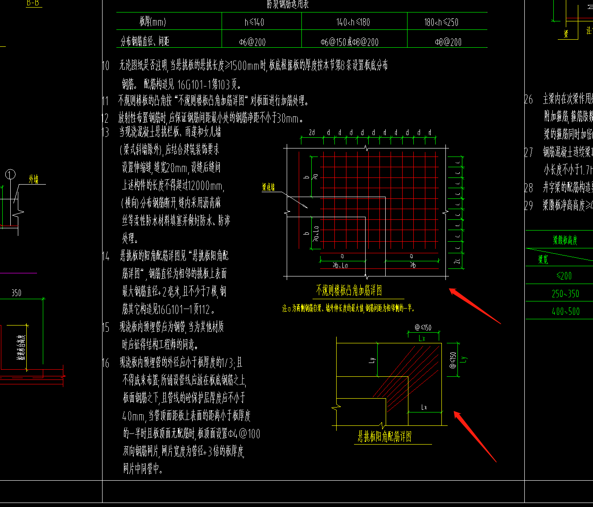Click the green value "250~350"

[x=565, y=294]
